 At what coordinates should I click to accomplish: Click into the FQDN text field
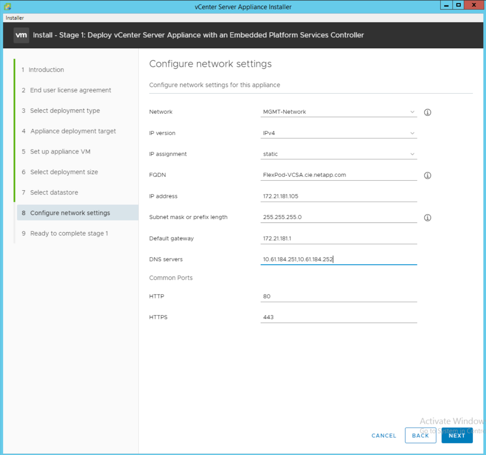[338, 175]
